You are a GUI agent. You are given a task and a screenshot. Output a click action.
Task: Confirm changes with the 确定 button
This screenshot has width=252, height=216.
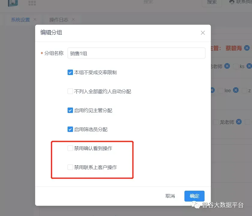coord(194,196)
